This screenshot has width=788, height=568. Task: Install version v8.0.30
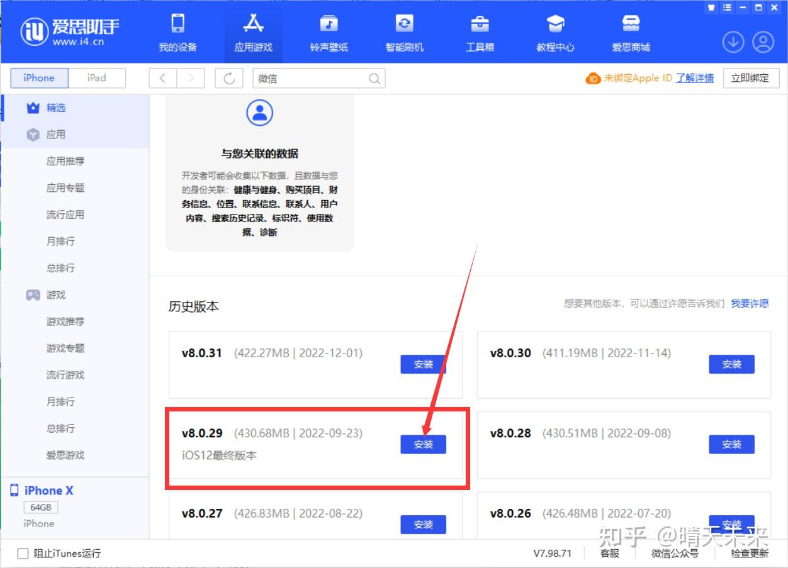(731, 364)
